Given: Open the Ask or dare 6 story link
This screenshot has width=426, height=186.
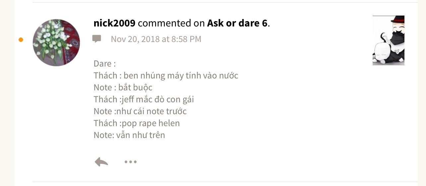Looking at the screenshot, I should (x=237, y=23).
